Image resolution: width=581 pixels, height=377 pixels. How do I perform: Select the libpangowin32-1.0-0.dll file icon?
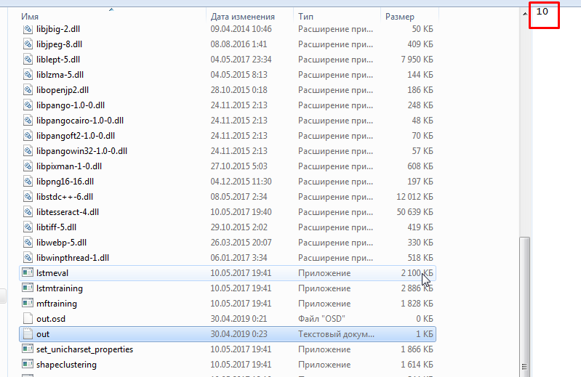[28, 150]
